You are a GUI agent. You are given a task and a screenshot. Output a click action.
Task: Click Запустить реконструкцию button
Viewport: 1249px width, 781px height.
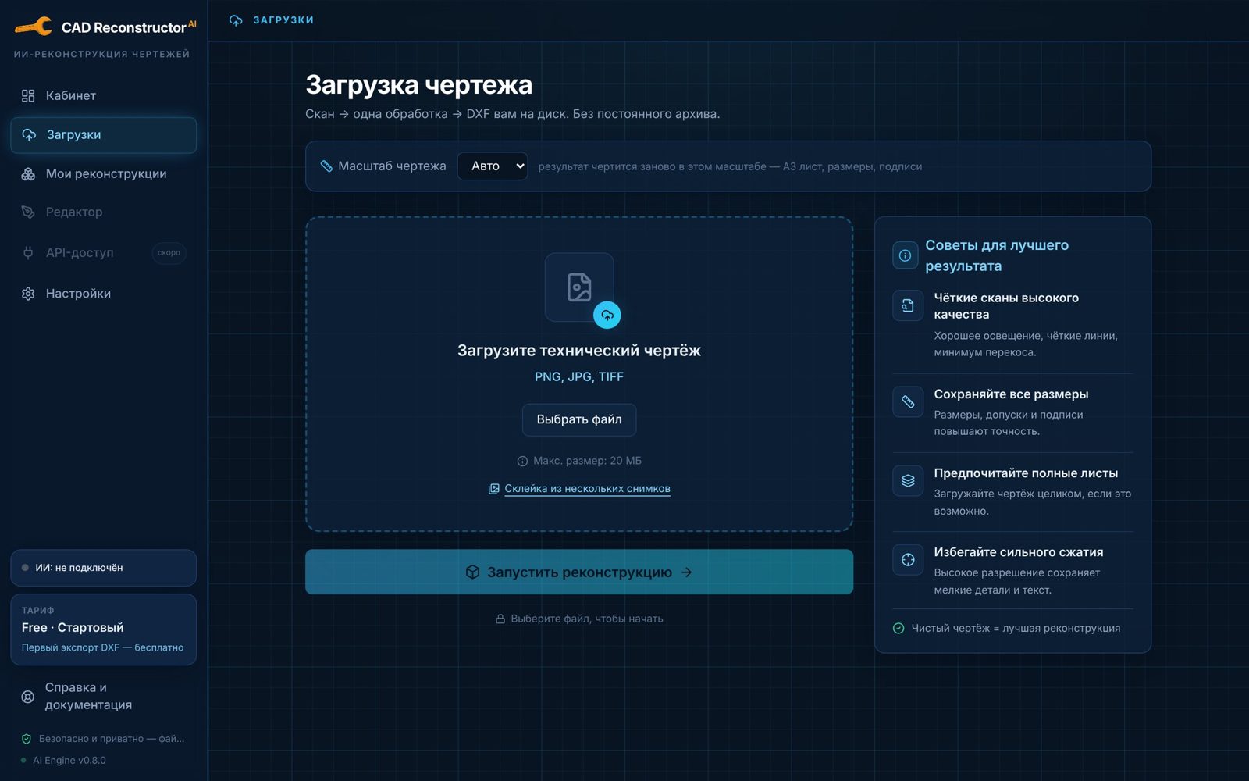click(579, 572)
